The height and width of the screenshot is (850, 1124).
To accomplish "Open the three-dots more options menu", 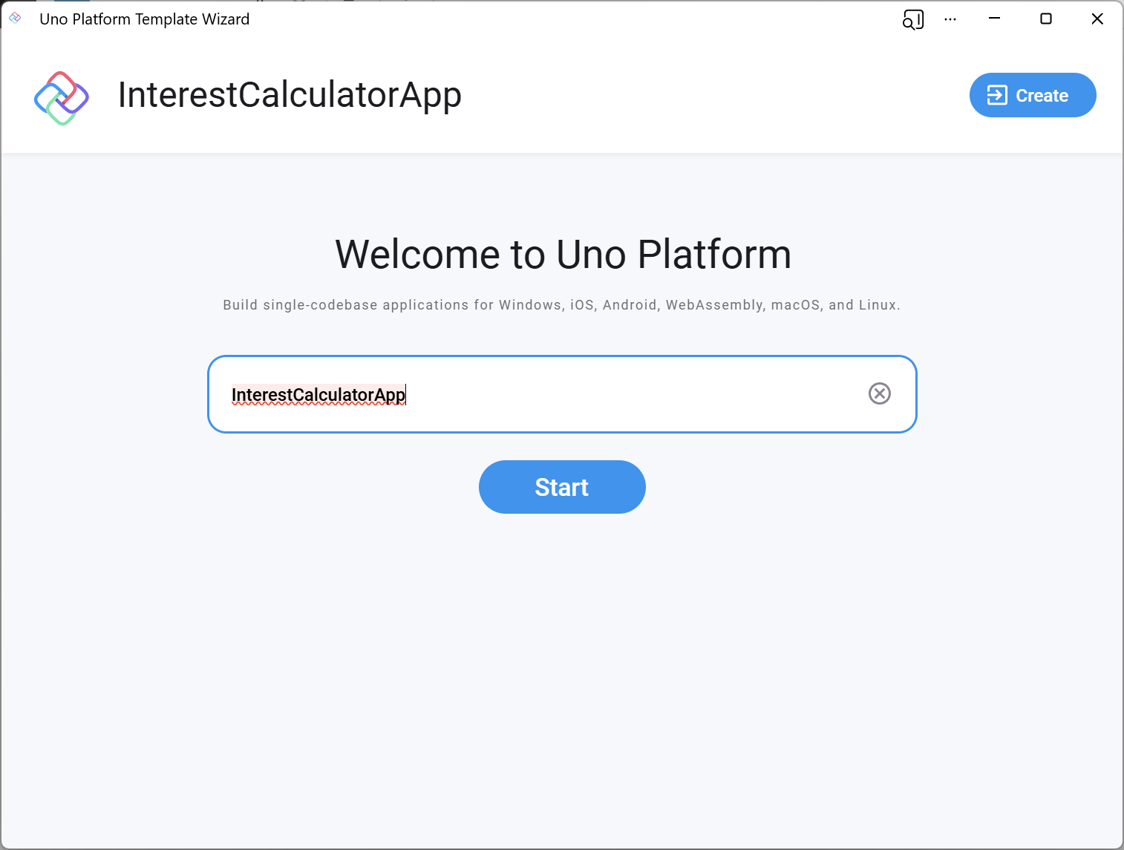I will click(950, 19).
